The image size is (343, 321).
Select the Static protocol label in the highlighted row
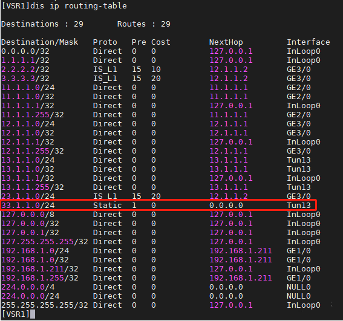tap(108, 206)
